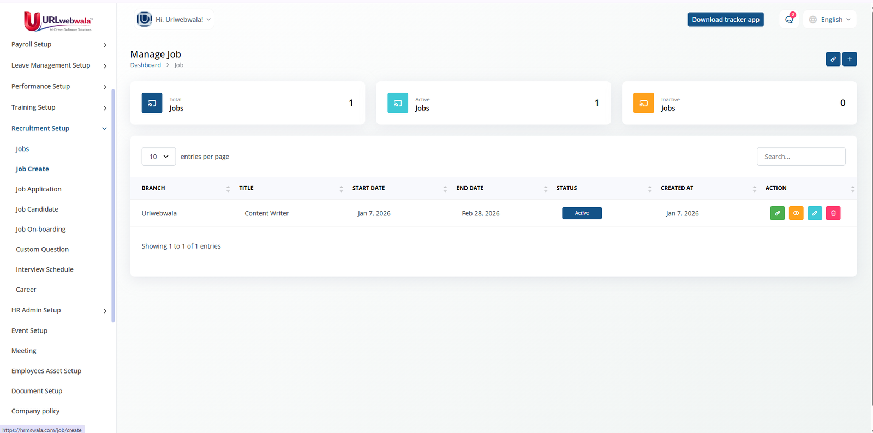Go to Dashboard breadcrumb link

click(x=146, y=65)
